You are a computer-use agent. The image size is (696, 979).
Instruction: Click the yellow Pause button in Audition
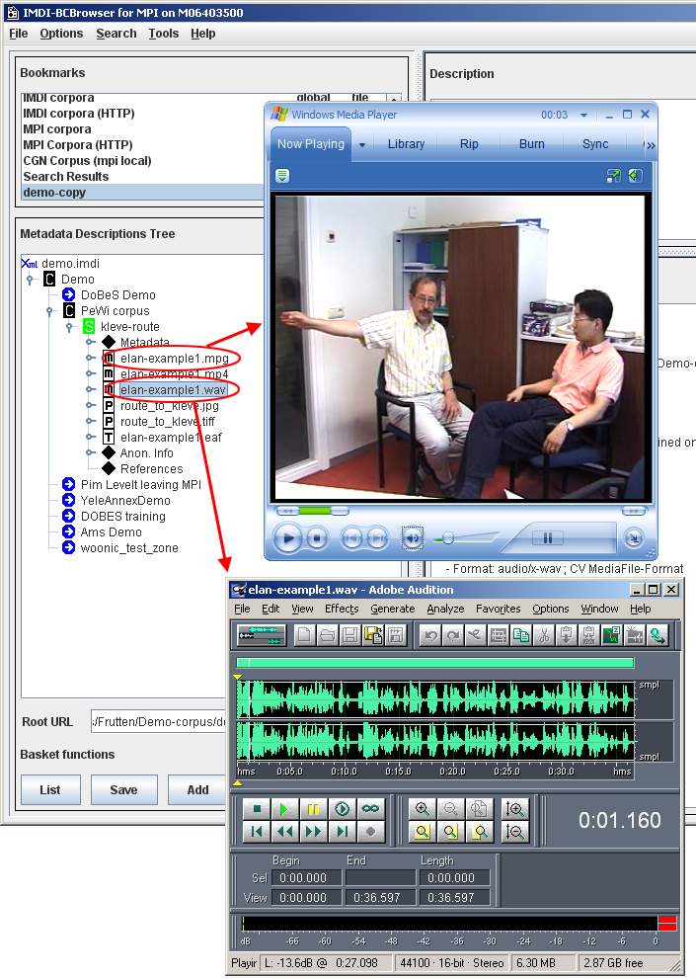point(313,809)
